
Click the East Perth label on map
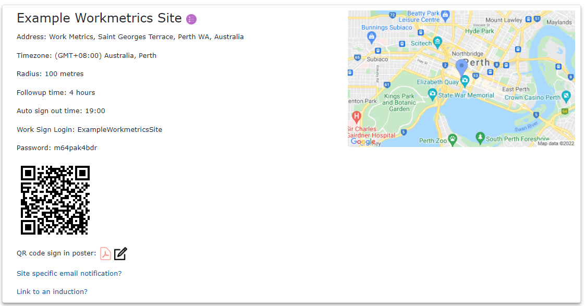[x=516, y=89]
